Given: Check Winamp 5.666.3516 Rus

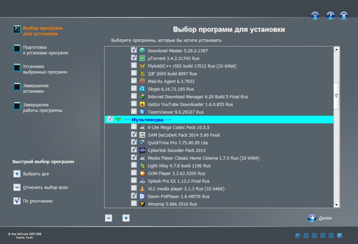Looking at the screenshot, I should point(134,203).
